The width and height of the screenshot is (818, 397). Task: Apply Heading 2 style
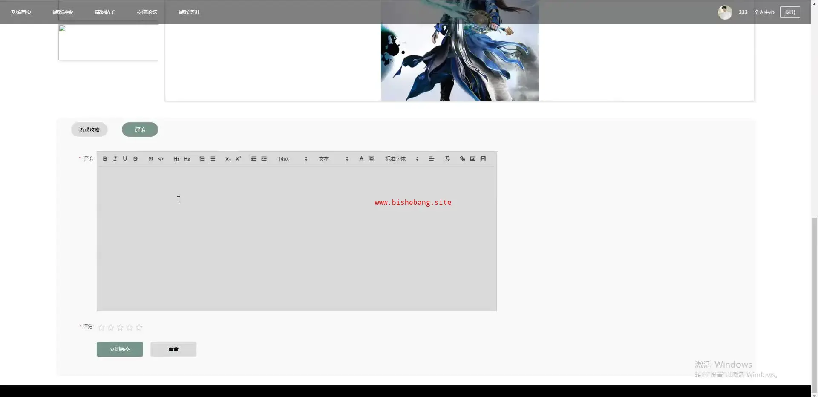point(187,159)
